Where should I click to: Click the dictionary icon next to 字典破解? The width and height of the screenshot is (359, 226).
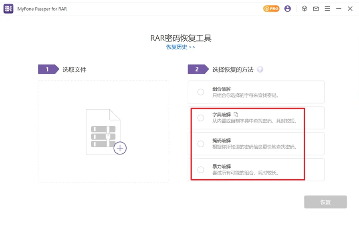click(x=236, y=115)
